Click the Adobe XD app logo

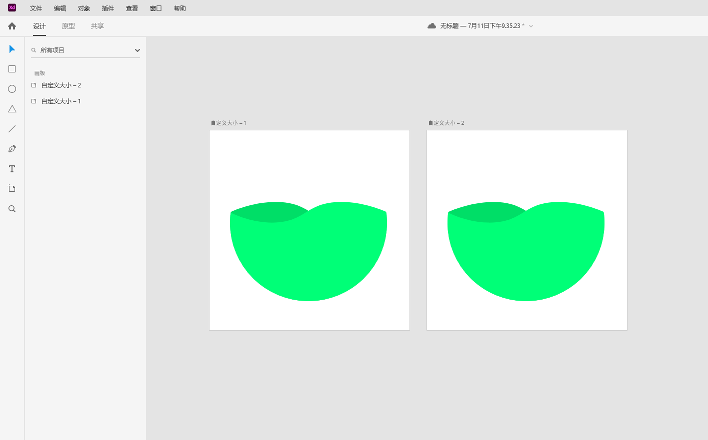[x=12, y=7]
